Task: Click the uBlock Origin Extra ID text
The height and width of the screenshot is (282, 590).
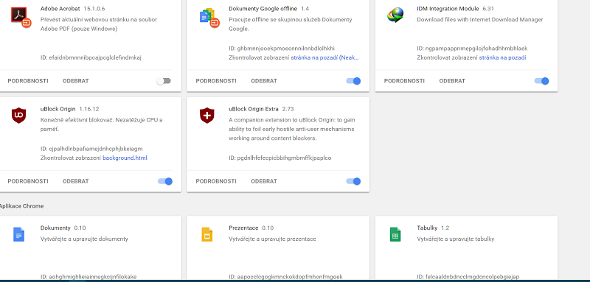Action: pyautogui.click(x=280, y=158)
